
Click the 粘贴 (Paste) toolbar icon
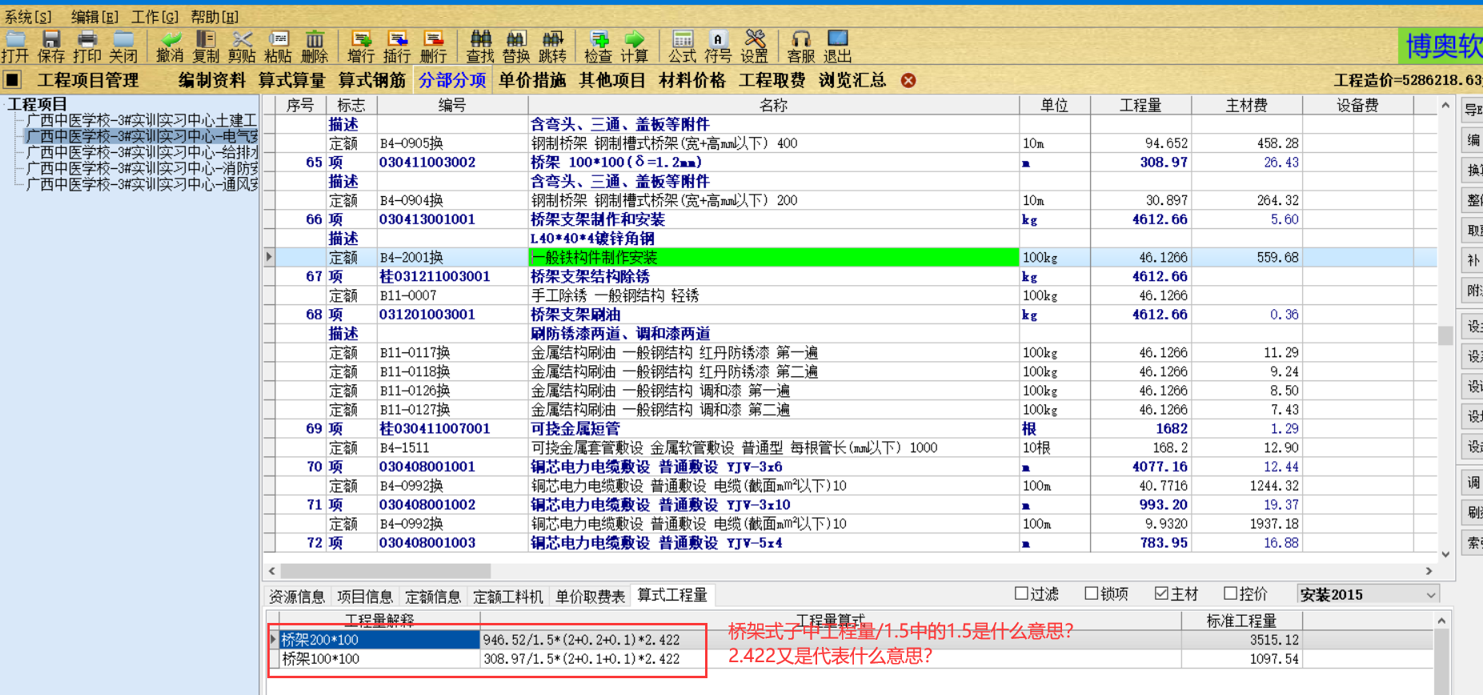pyautogui.click(x=278, y=46)
